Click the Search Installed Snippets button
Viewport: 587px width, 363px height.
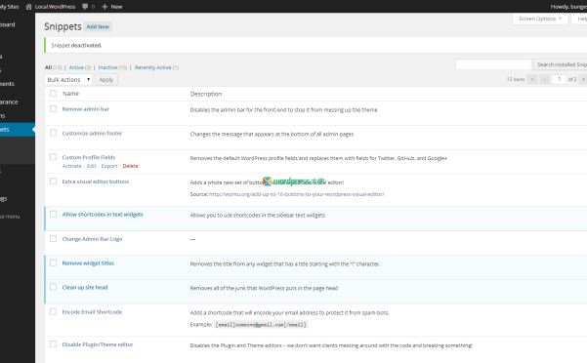560,64
